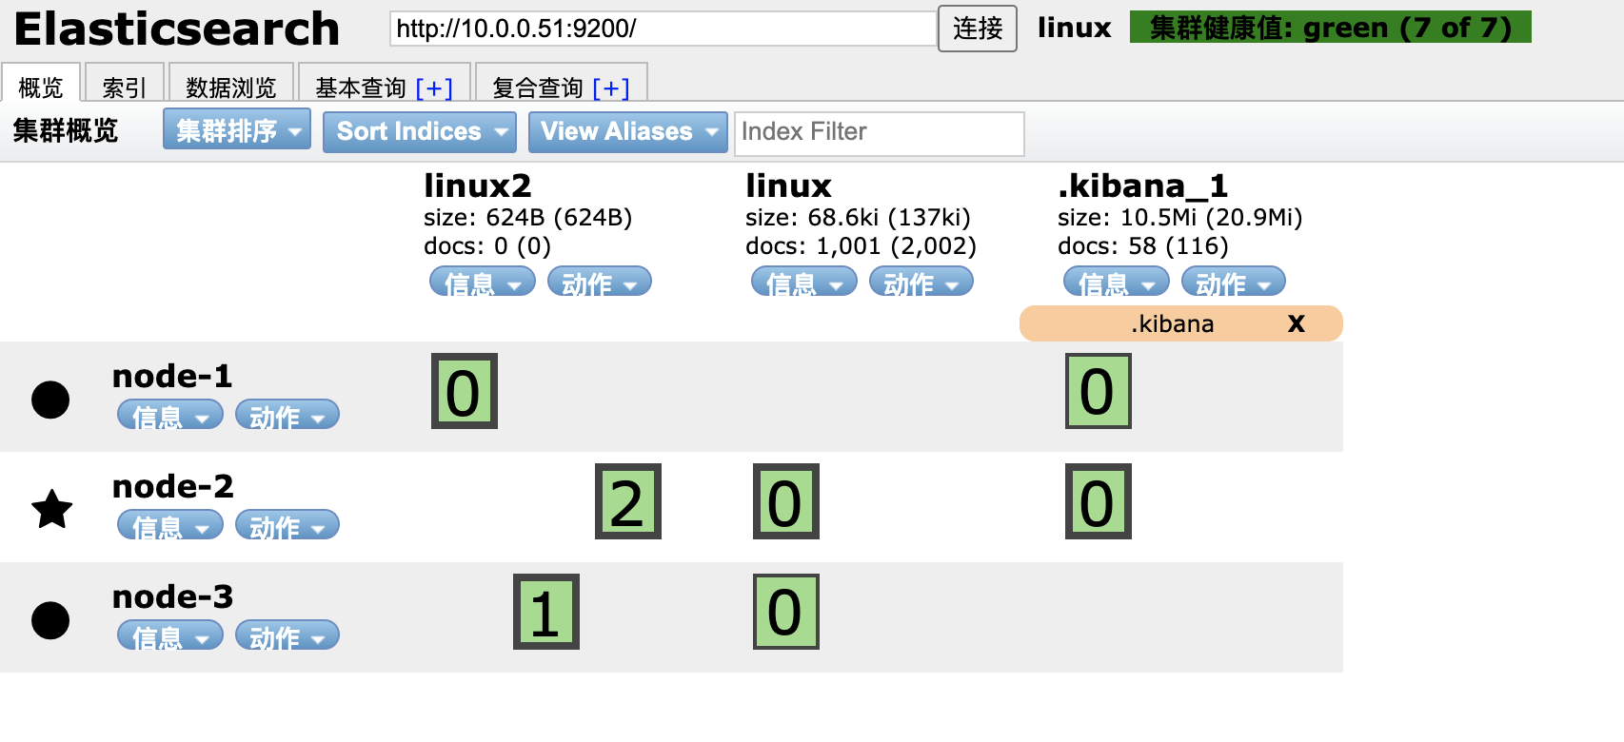Open 信息 dropdown for linux index

click(804, 282)
